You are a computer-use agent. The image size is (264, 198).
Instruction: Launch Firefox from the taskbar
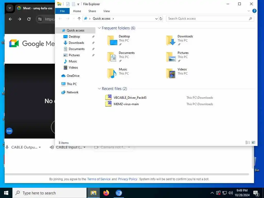(x=106, y=193)
